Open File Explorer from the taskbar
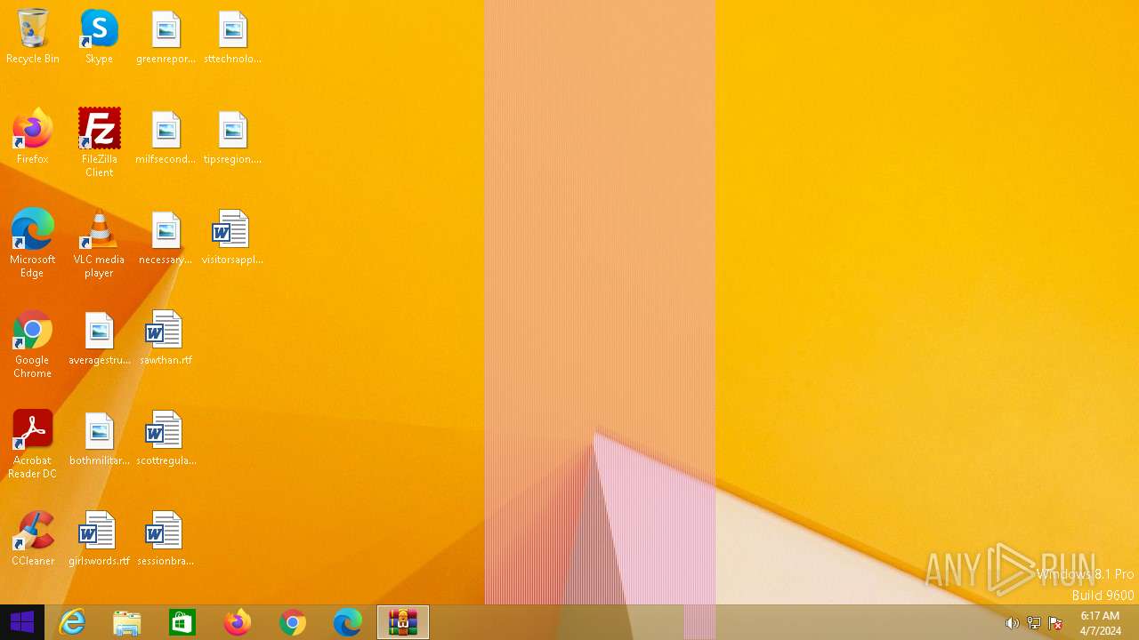This screenshot has width=1139, height=640. pos(127,622)
